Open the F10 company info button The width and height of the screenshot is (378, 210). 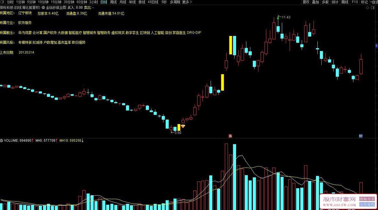point(355,2)
